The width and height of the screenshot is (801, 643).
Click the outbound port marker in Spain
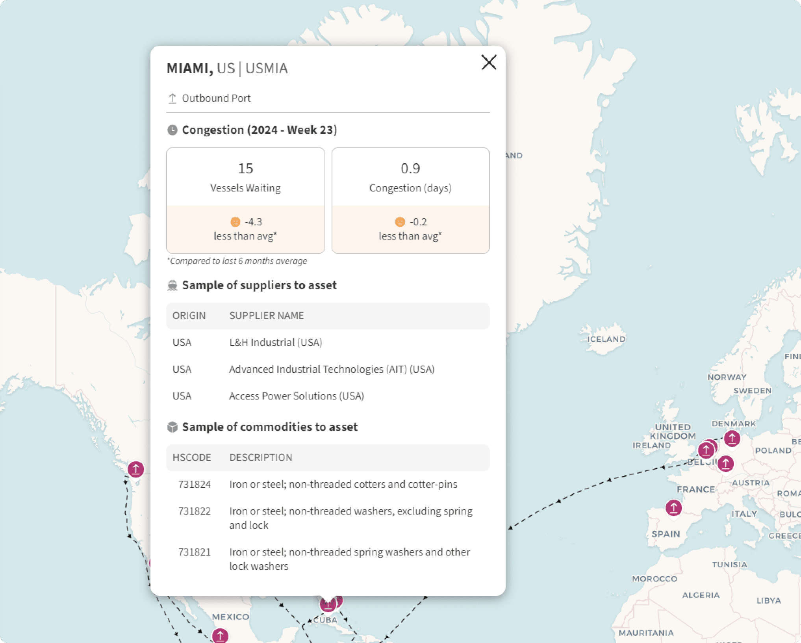pyautogui.click(x=673, y=507)
